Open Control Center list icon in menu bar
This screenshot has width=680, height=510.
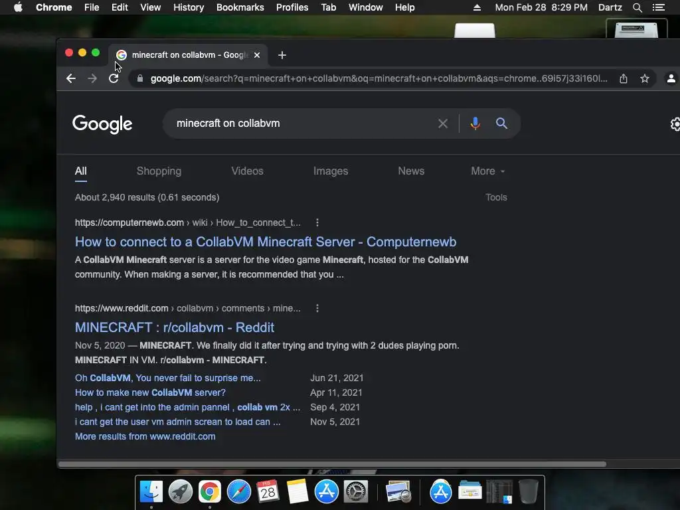659,7
